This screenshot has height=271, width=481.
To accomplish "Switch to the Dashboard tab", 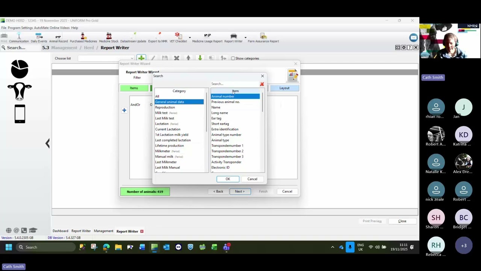I will [x=61, y=231].
